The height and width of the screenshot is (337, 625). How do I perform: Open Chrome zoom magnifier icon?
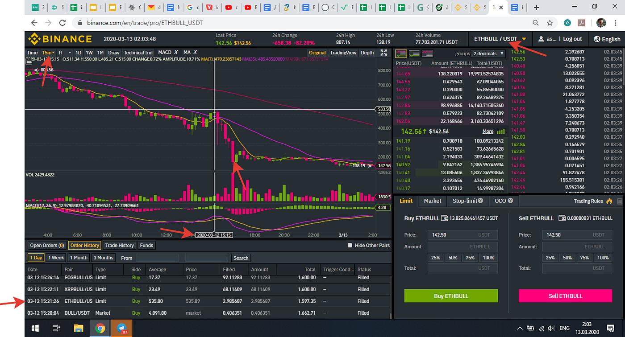(536, 22)
